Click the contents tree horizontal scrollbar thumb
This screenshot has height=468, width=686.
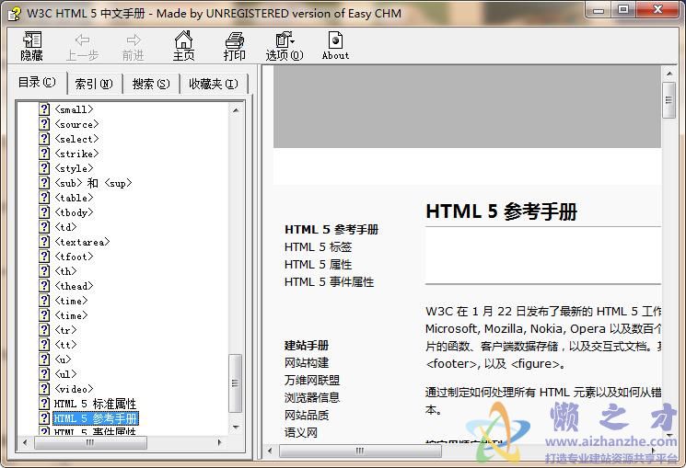click(90, 442)
